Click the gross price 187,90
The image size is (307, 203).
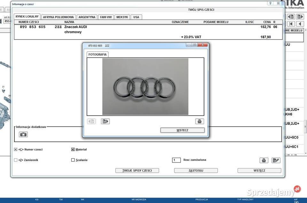click(x=266, y=37)
